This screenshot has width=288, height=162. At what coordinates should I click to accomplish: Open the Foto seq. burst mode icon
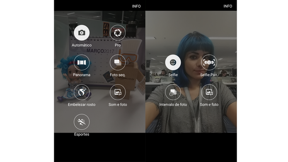118,63
